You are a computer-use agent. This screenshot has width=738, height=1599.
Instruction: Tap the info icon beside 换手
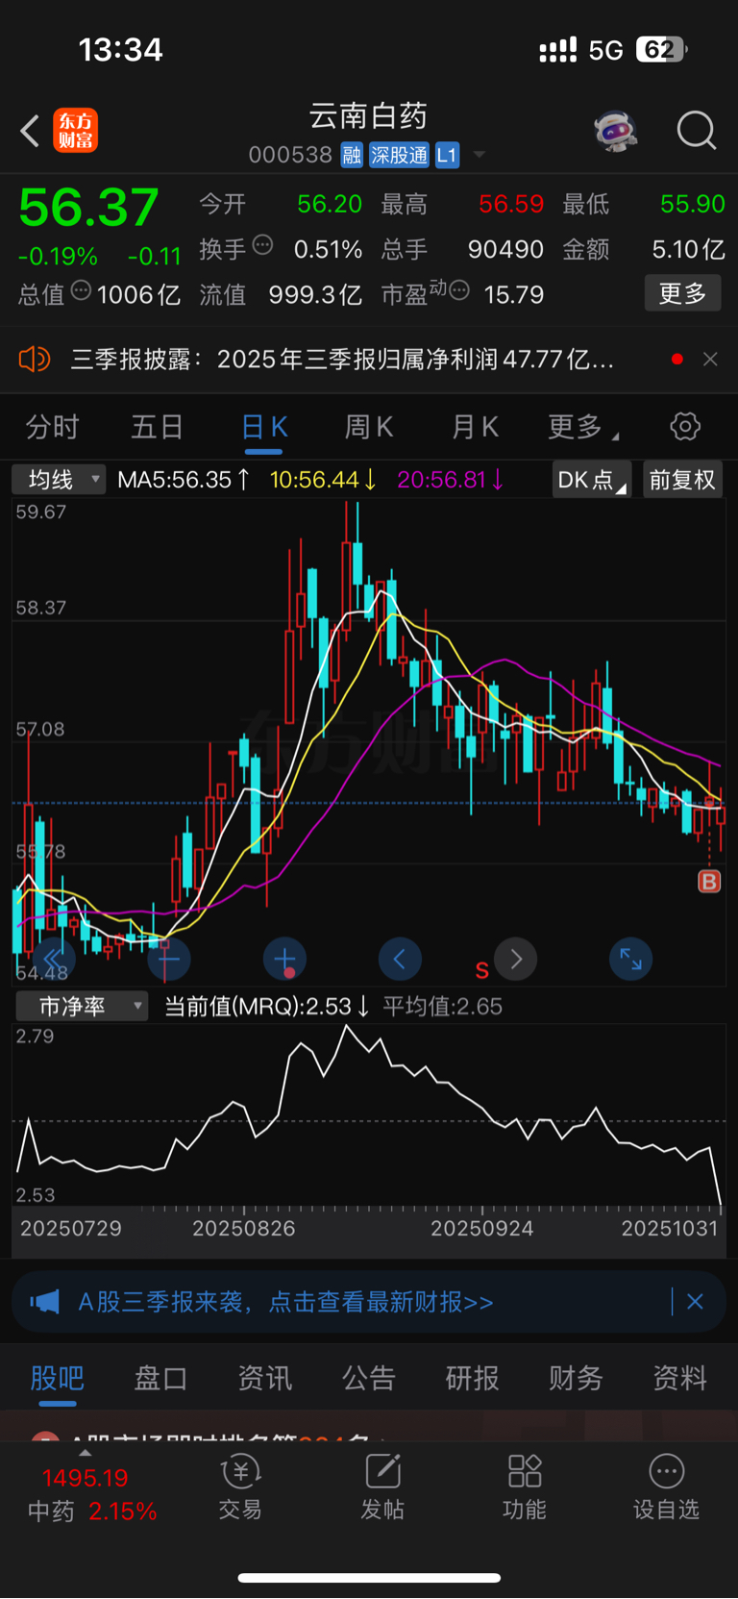click(x=262, y=245)
